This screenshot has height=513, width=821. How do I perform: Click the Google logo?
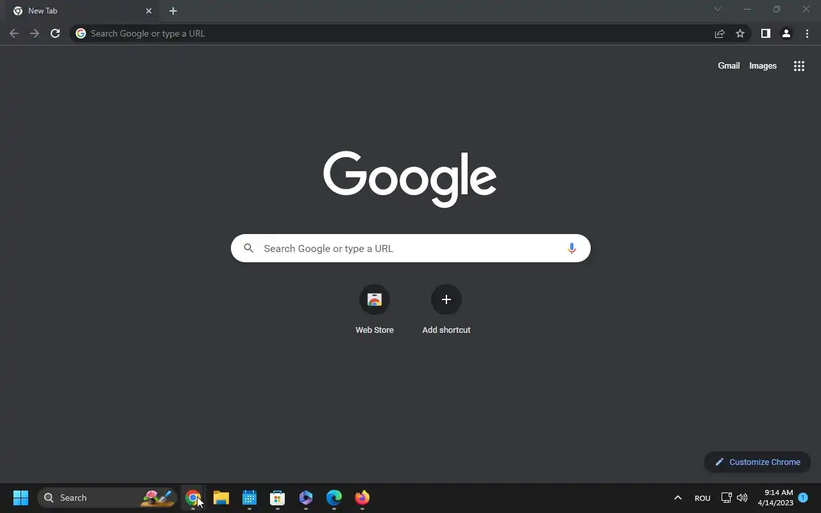point(410,179)
